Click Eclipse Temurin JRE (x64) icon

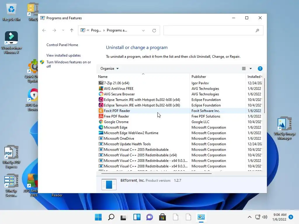click(x=101, y=100)
